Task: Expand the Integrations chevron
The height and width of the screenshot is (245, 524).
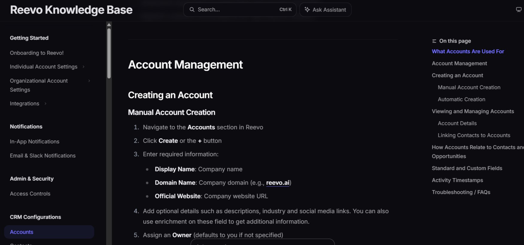Action: tap(45, 104)
